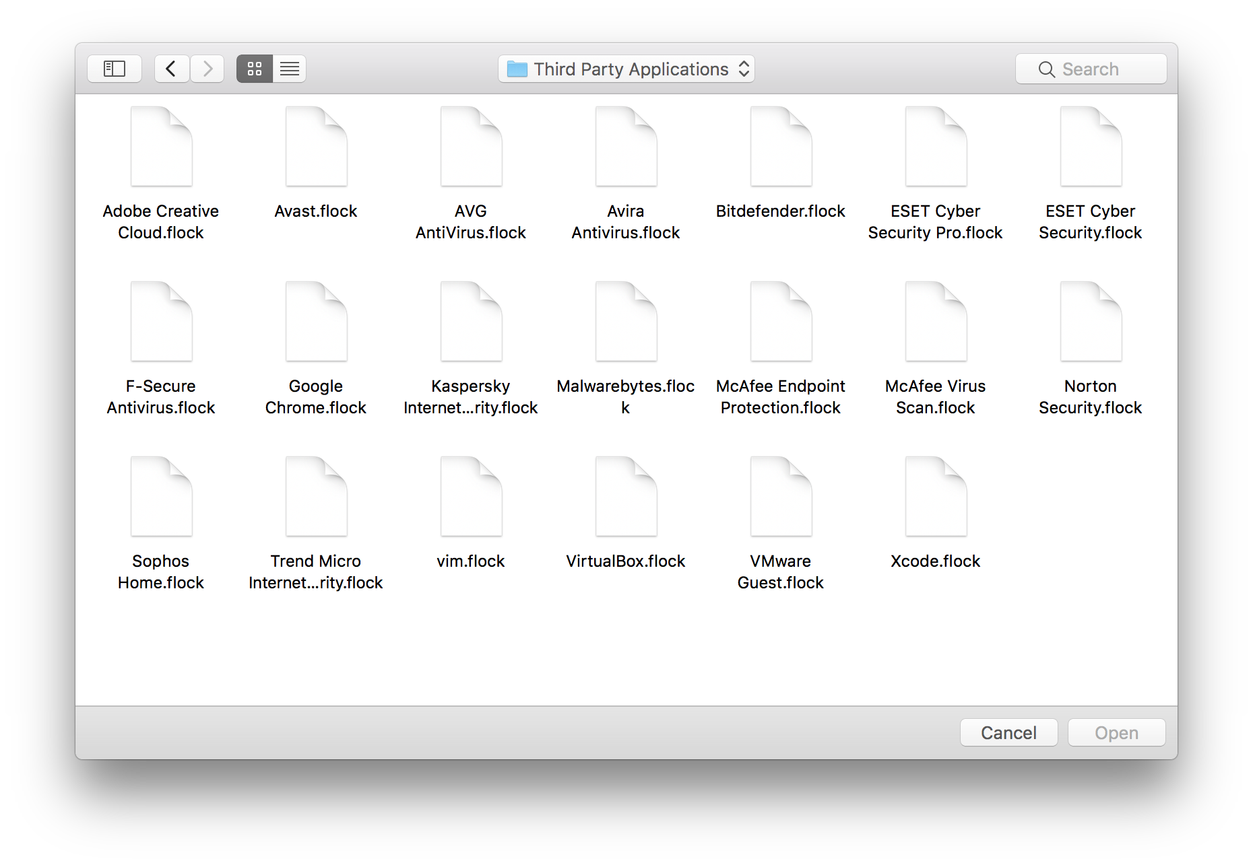Pick the ESET Cyber Security Pro.flock file

tap(936, 147)
